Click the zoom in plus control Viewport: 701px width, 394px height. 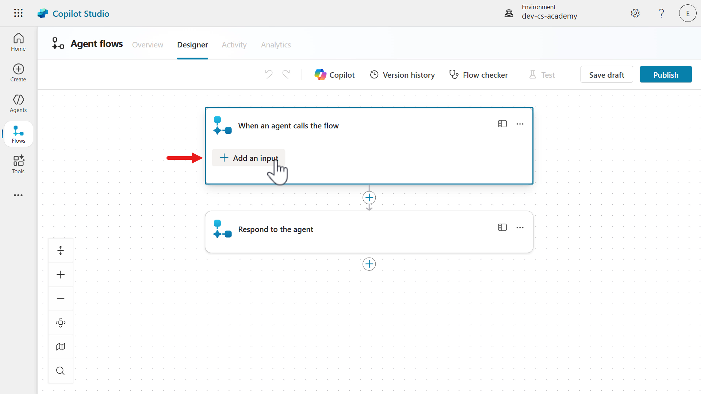point(61,275)
